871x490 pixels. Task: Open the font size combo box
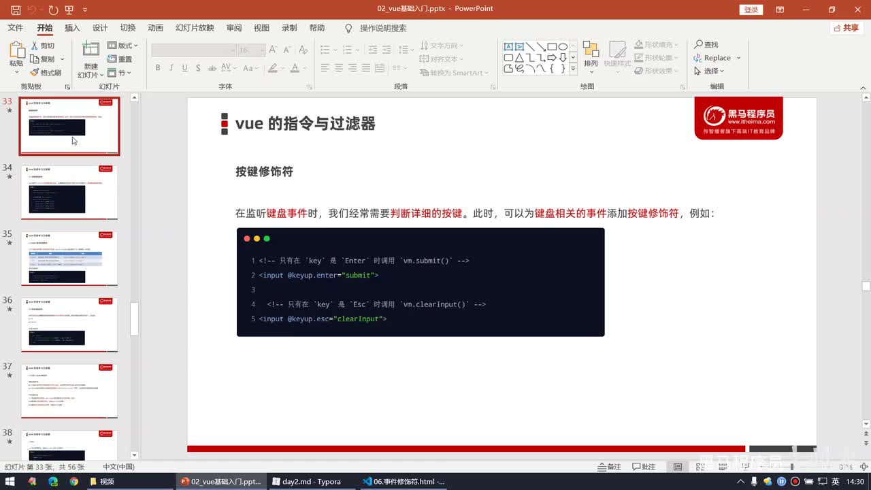pyautogui.click(x=251, y=50)
